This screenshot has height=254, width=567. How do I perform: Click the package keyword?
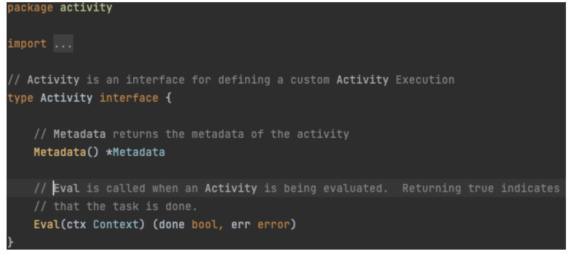coord(30,8)
